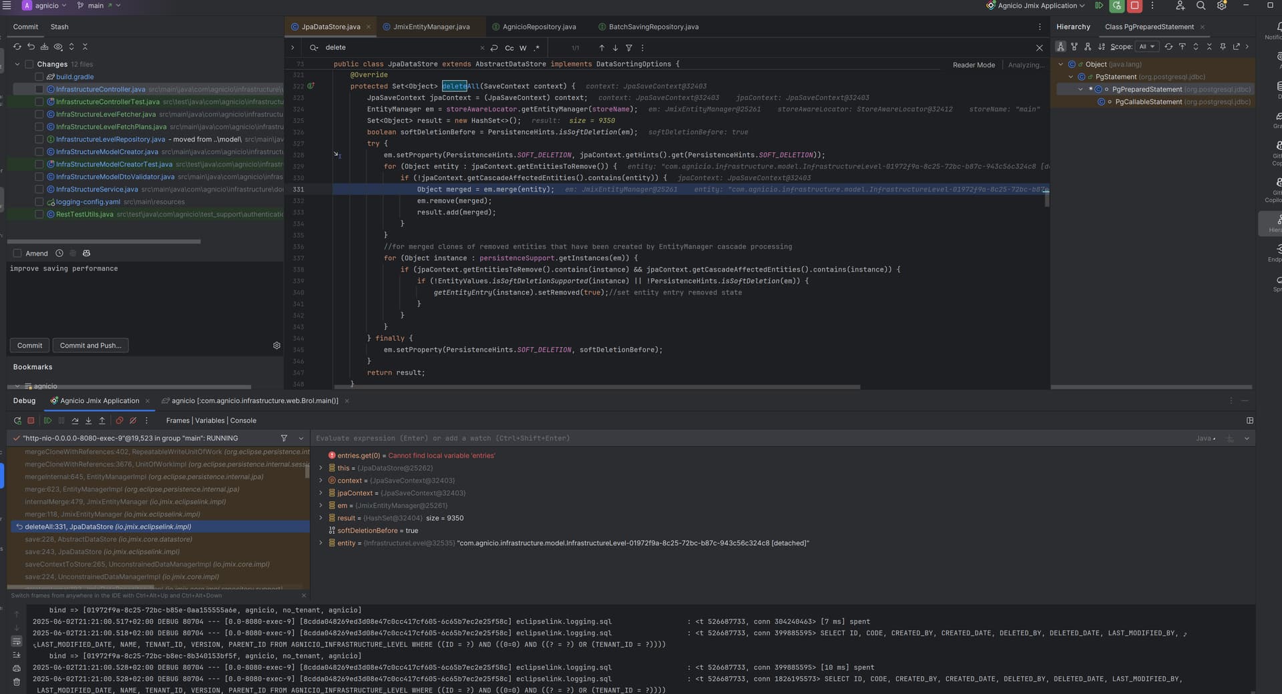This screenshot has width=1282, height=694.
Task: Click Commit and Push button
Action: (91, 346)
